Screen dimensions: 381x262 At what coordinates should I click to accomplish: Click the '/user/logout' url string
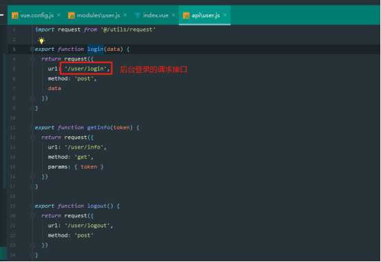coord(87,226)
